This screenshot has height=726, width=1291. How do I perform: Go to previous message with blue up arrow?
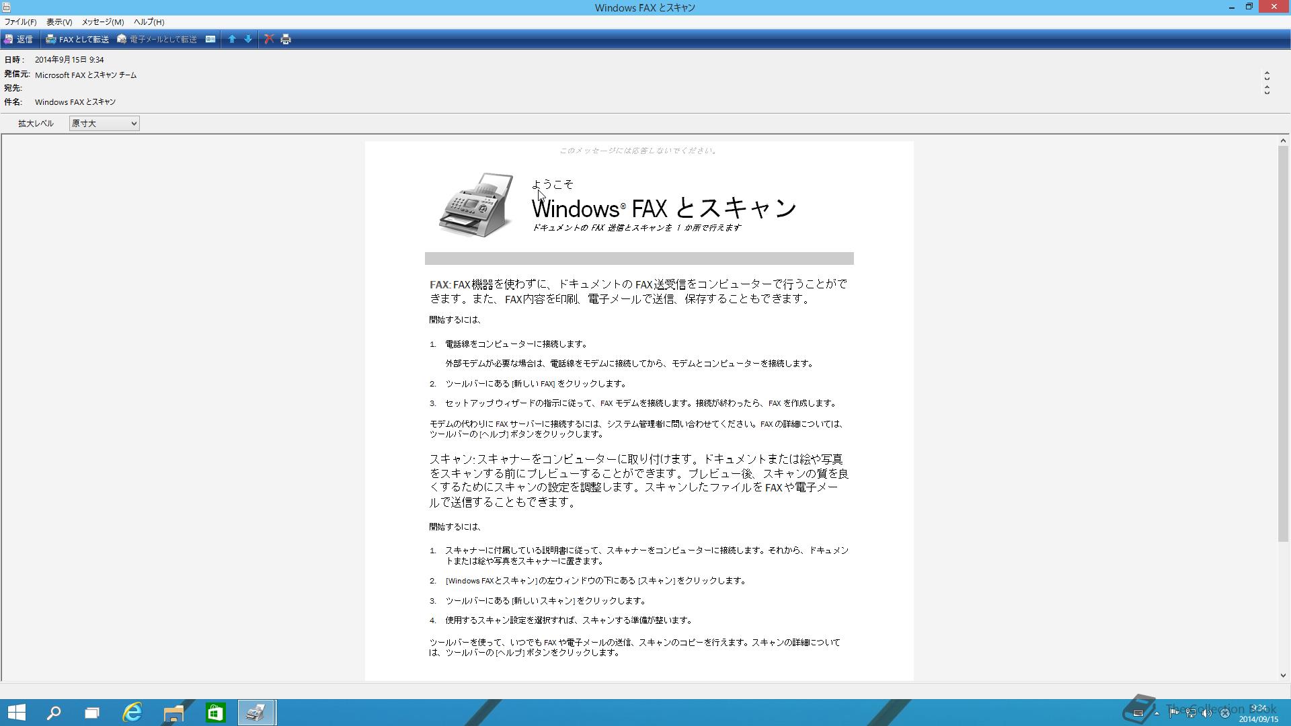[x=232, y=39]
